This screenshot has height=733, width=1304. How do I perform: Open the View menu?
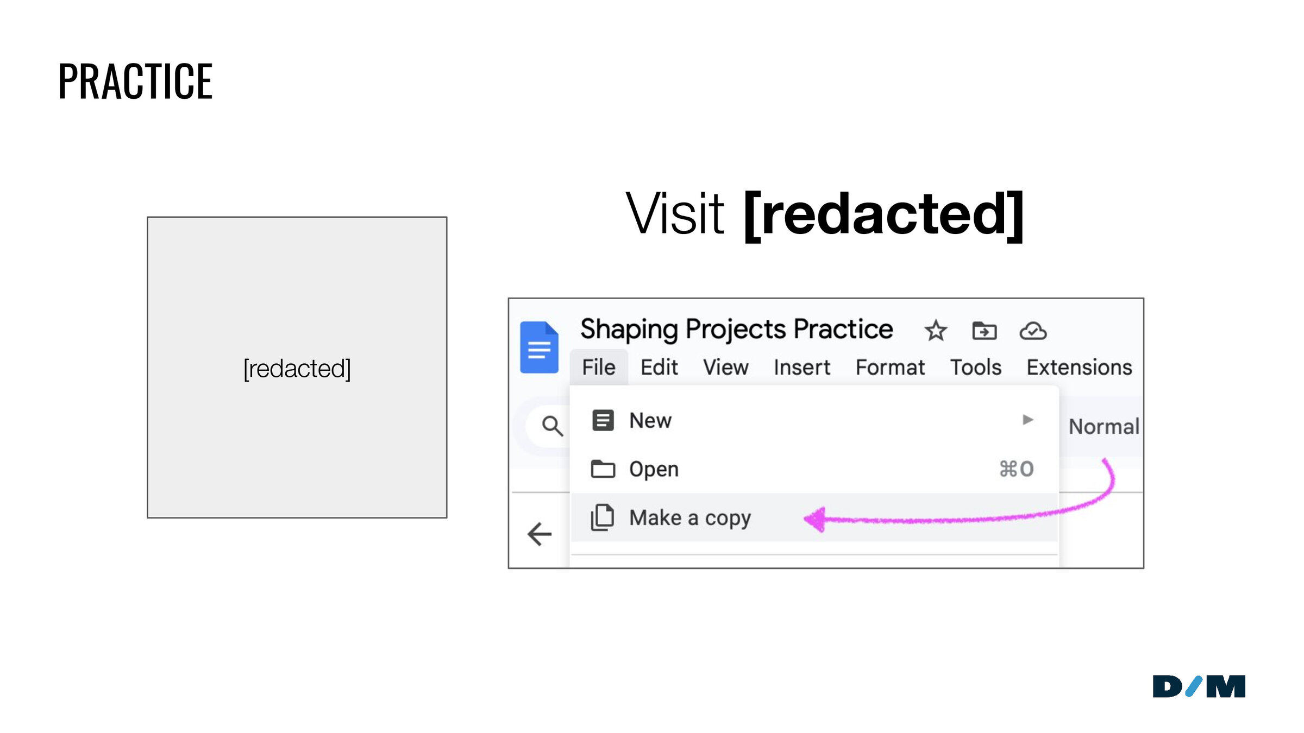tap(725, 368)
